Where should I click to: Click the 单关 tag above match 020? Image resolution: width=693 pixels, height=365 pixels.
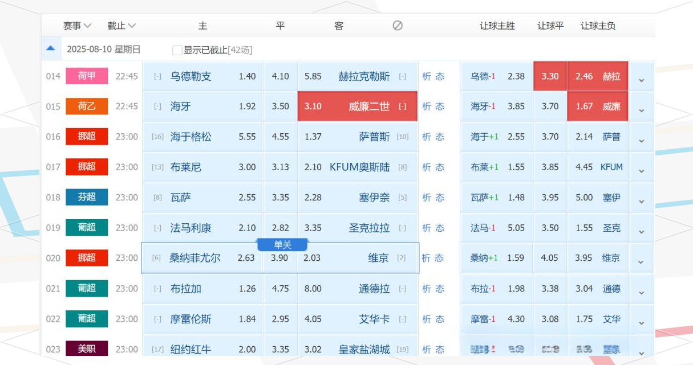[x=282, y=245]
